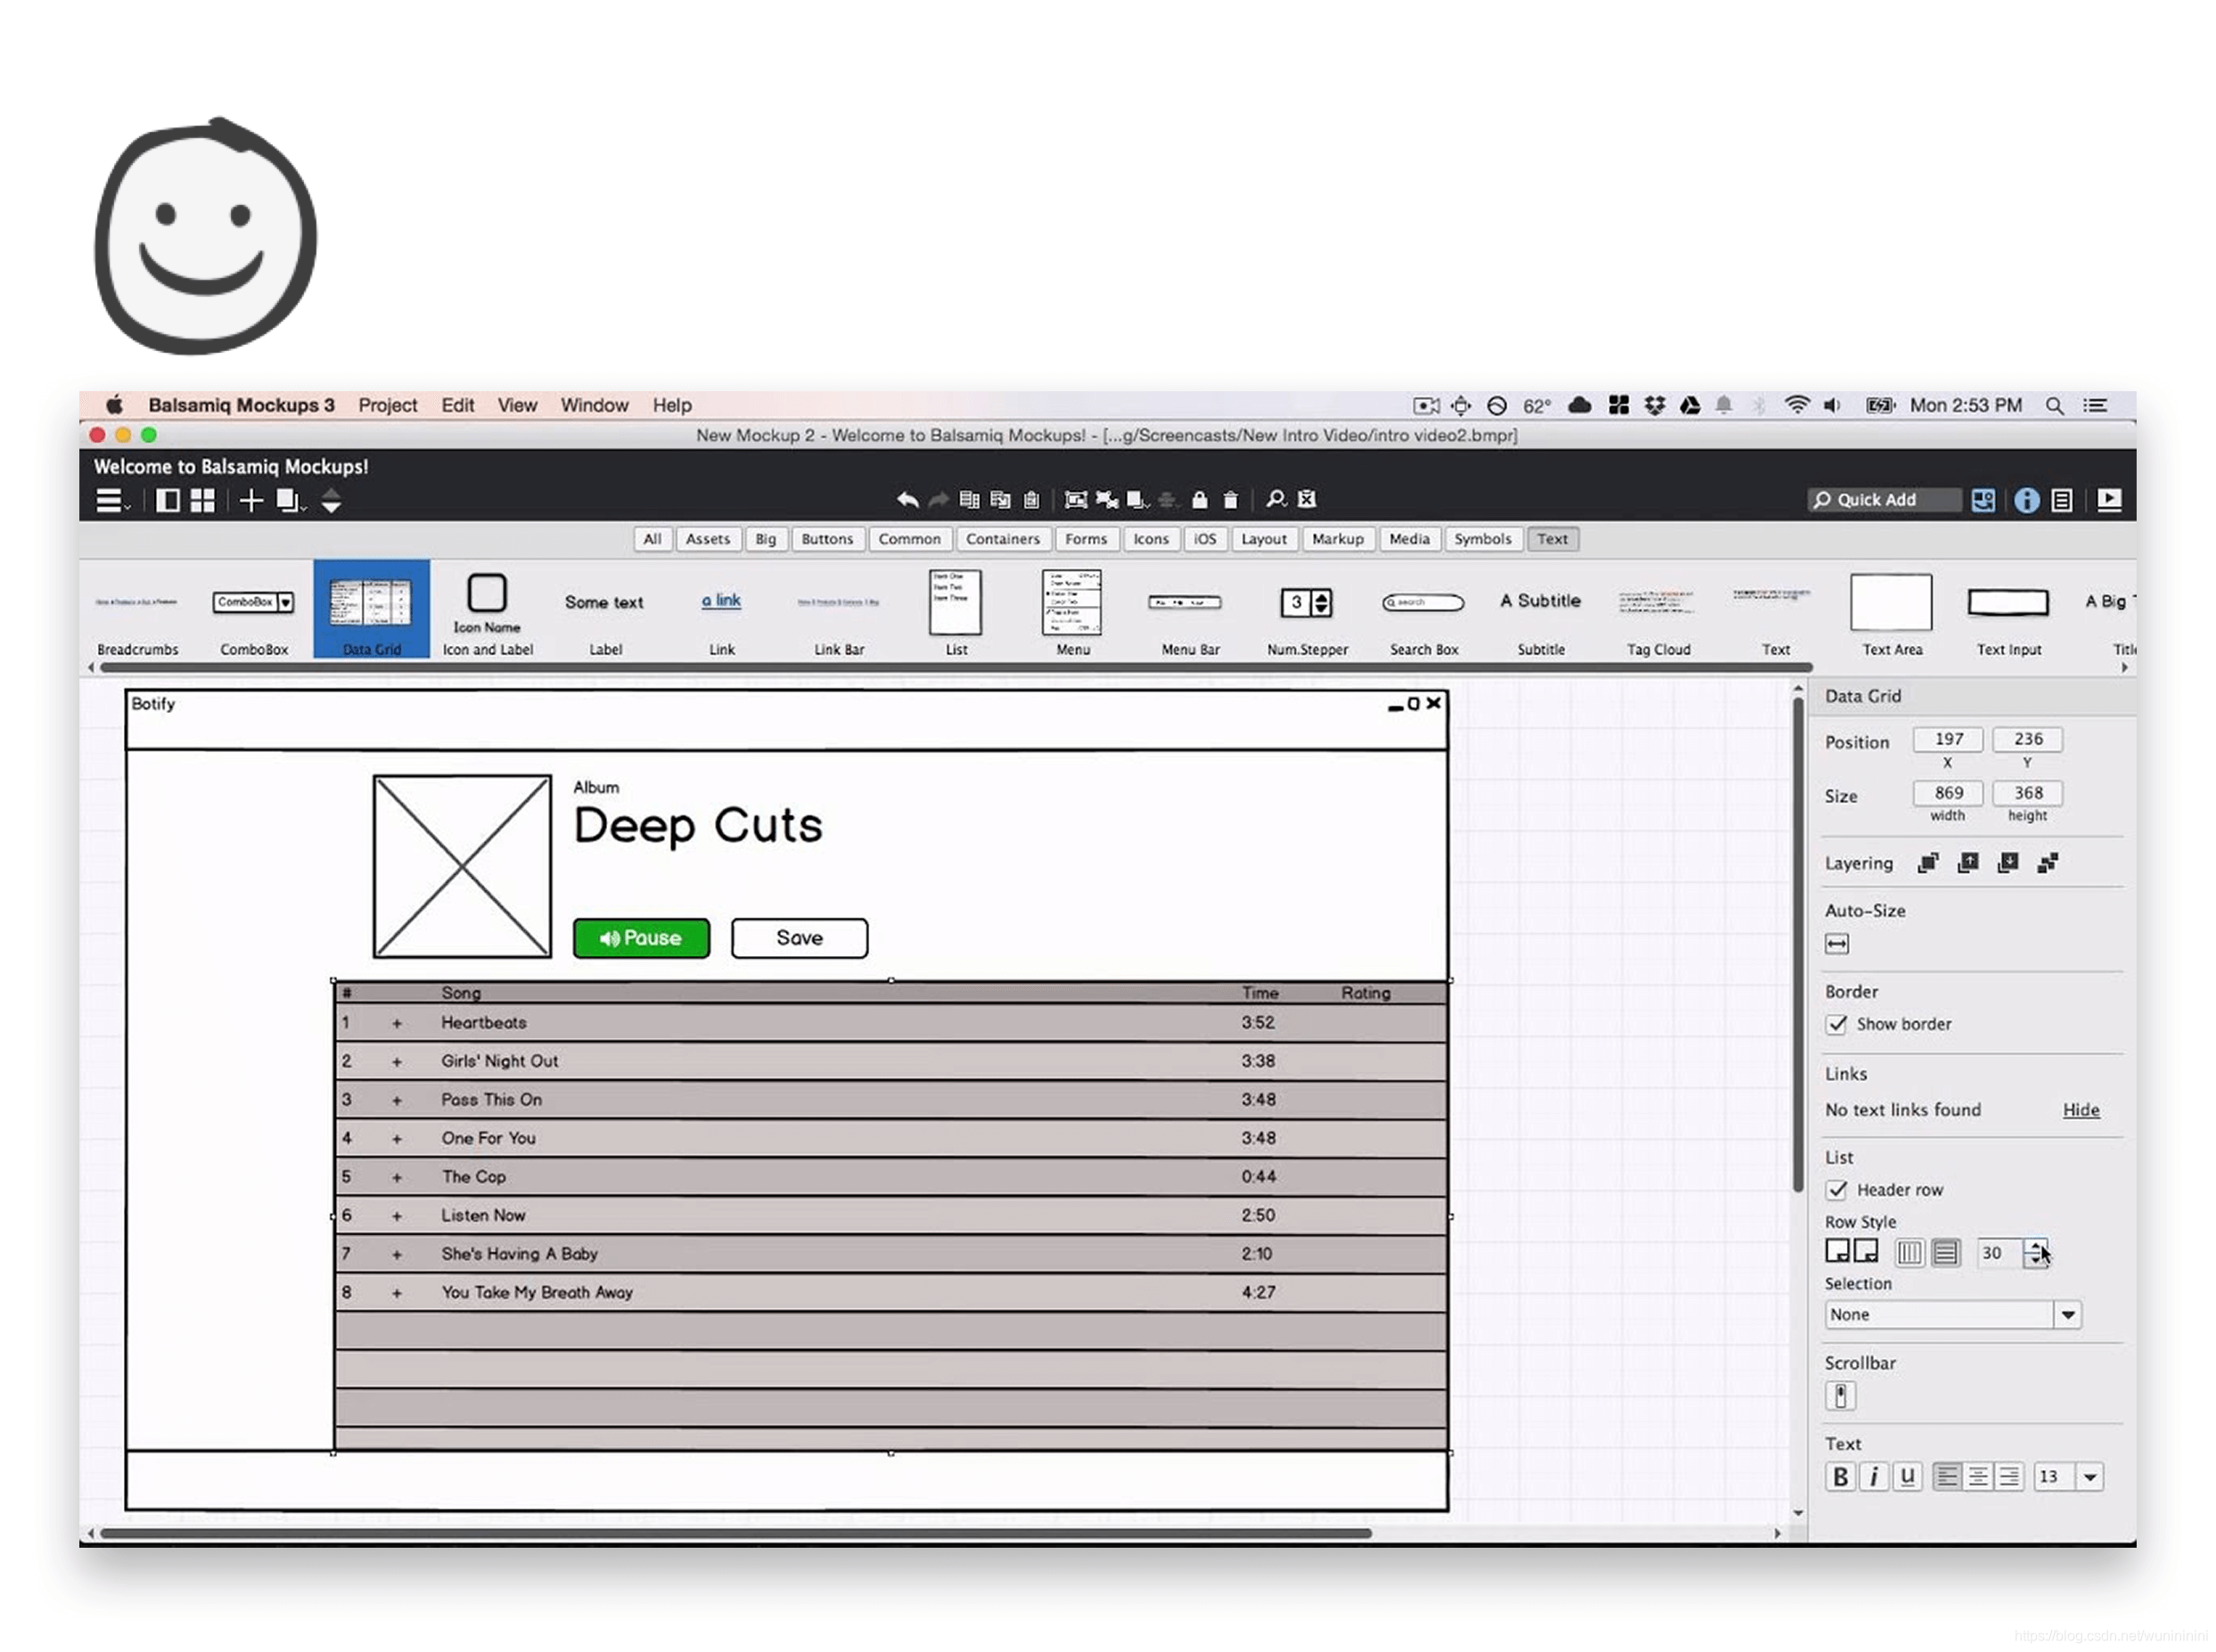This screenshot has width=2216, height=1652.
Task: Click the undo arrow in toolbar
Action: [907, 499]
